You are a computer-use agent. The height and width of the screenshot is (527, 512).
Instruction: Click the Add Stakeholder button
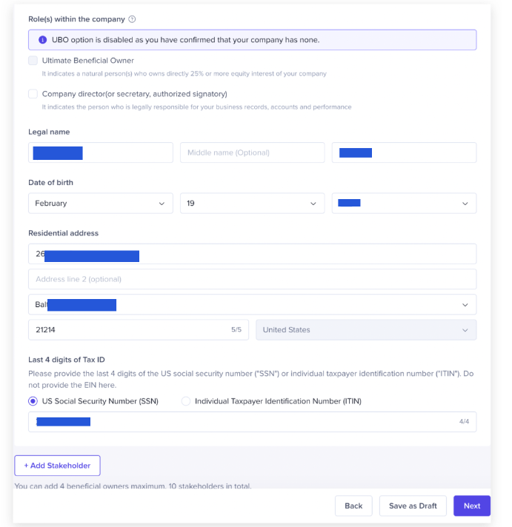pyautogui.click(x=57, y=466)
